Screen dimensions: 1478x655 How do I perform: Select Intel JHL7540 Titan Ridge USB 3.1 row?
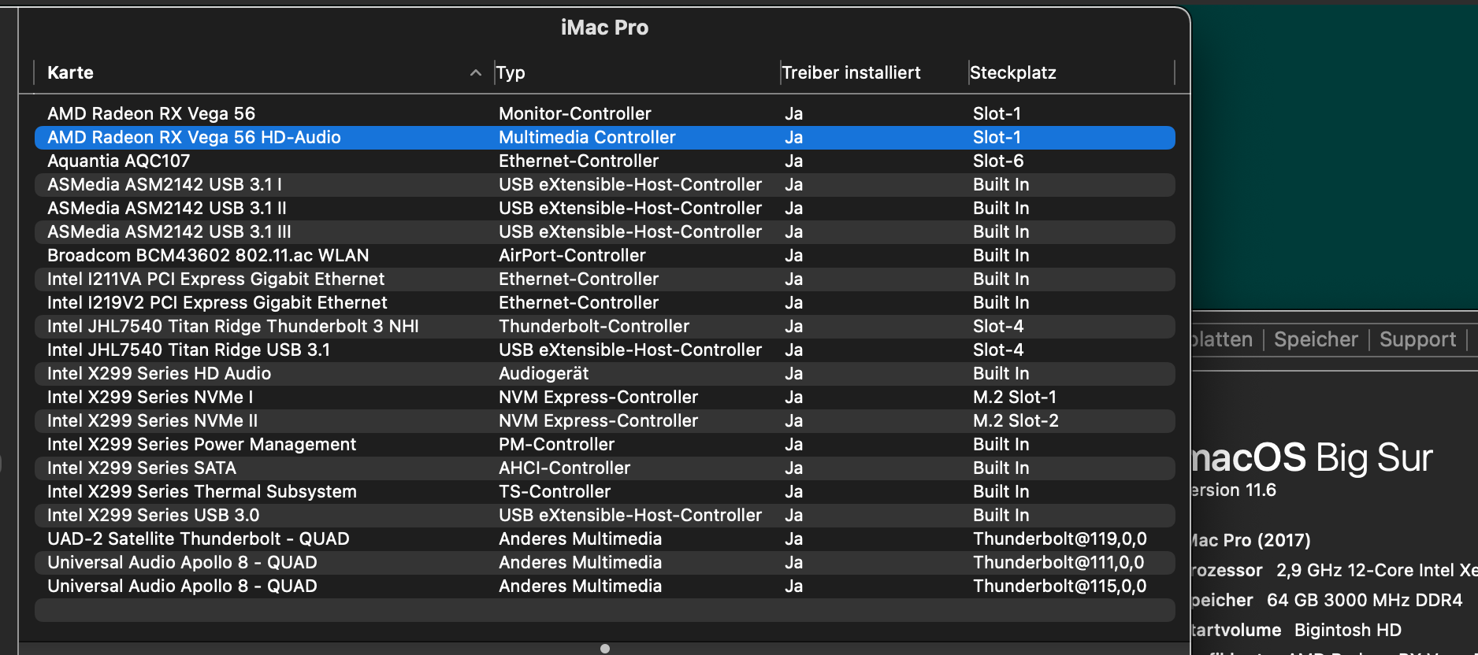pos(604,350)
